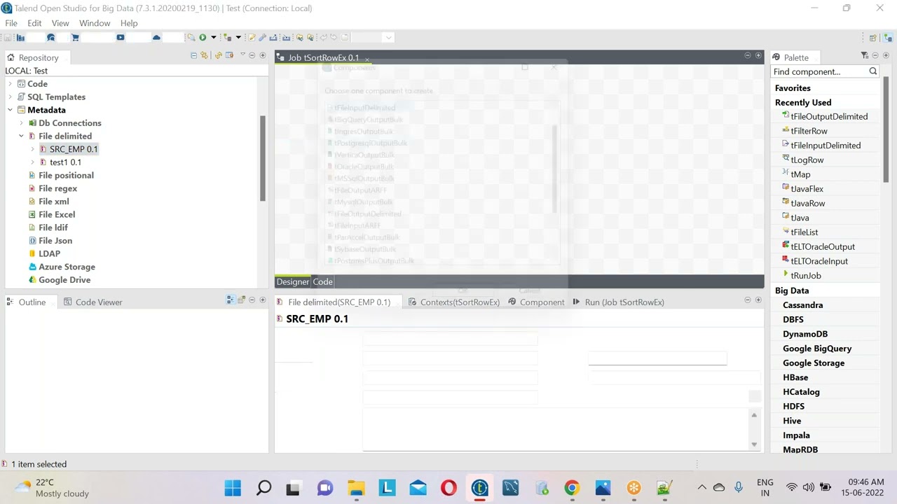
Task: Click the Palette filter funnel icon
Action: coord(865,55)
